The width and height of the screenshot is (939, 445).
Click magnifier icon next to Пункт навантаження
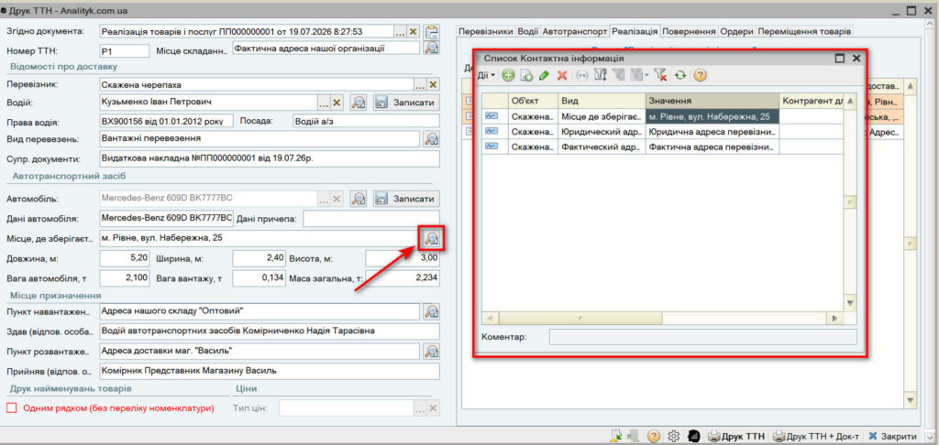coord(431,311)
